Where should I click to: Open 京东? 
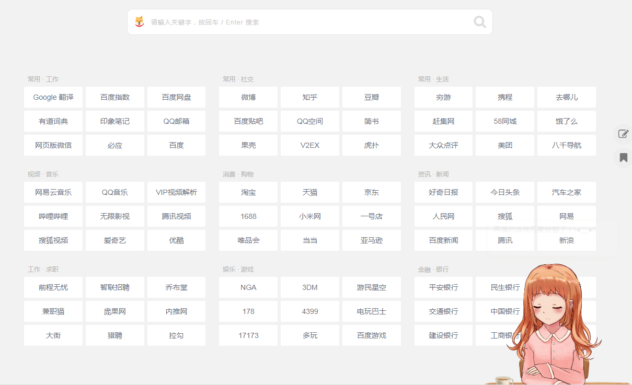[372, 192]
